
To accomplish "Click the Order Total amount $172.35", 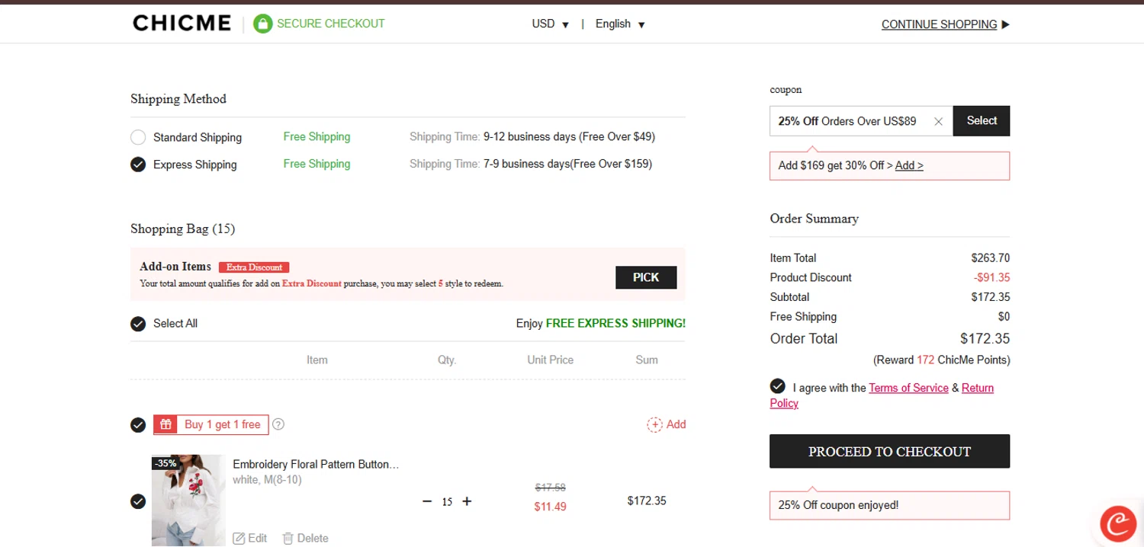I will [x=985, y=339].
